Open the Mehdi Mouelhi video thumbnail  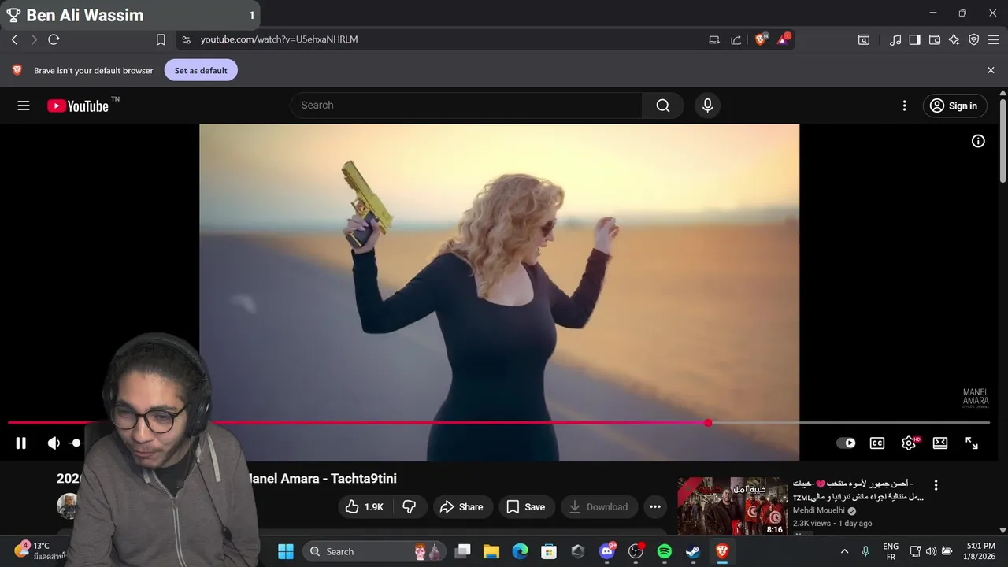732,506
